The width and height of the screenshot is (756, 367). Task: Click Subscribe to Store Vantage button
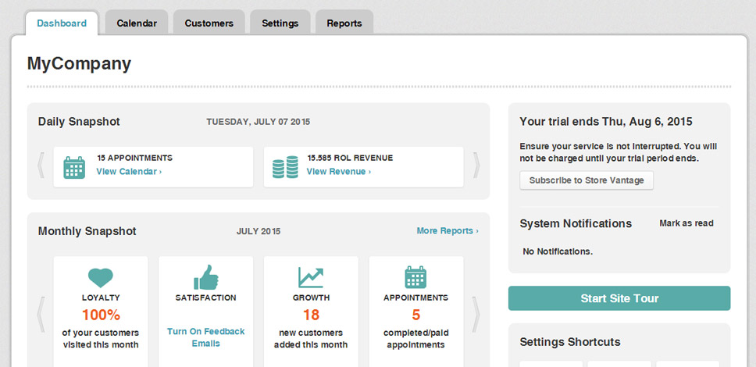coord(587,180)
